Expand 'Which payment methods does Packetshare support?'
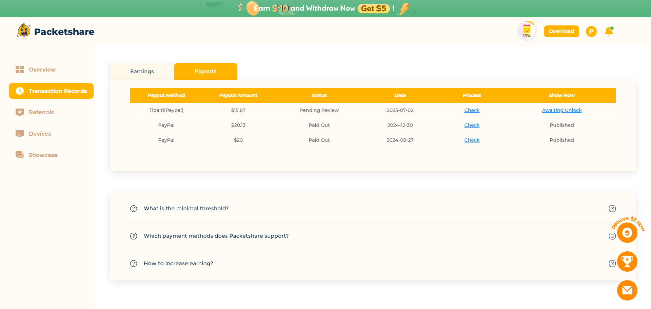Image resolution: width=651 pixels, height=309 pixels. click(373, 236)
